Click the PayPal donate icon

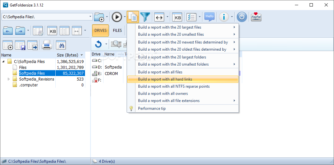point(256,17)
